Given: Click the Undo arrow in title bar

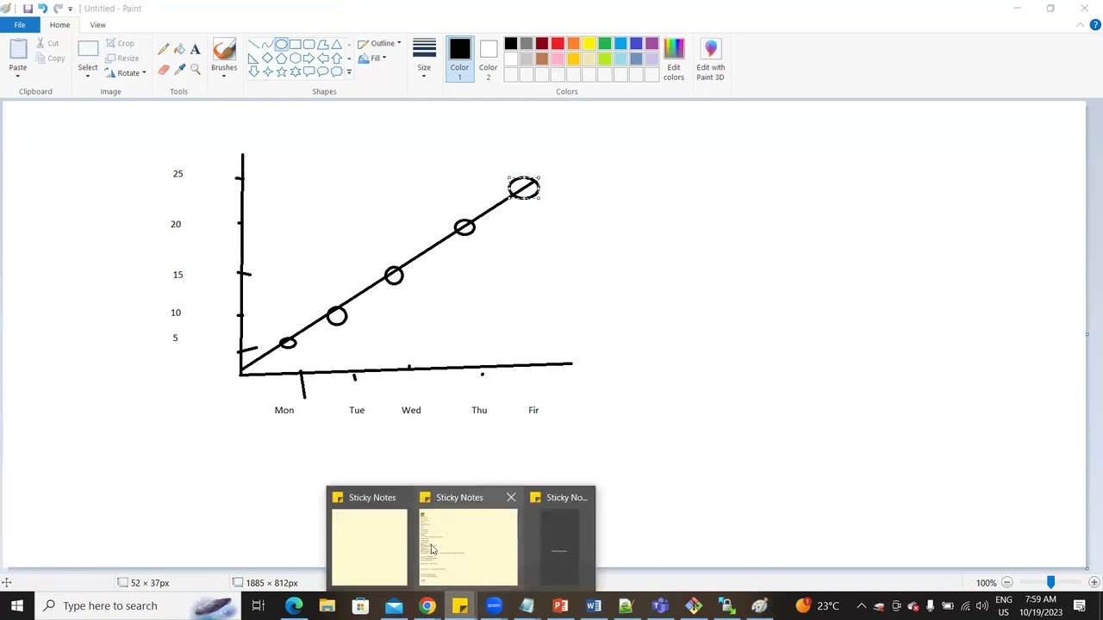Looking at the screenshot, I should click(42, 9).
